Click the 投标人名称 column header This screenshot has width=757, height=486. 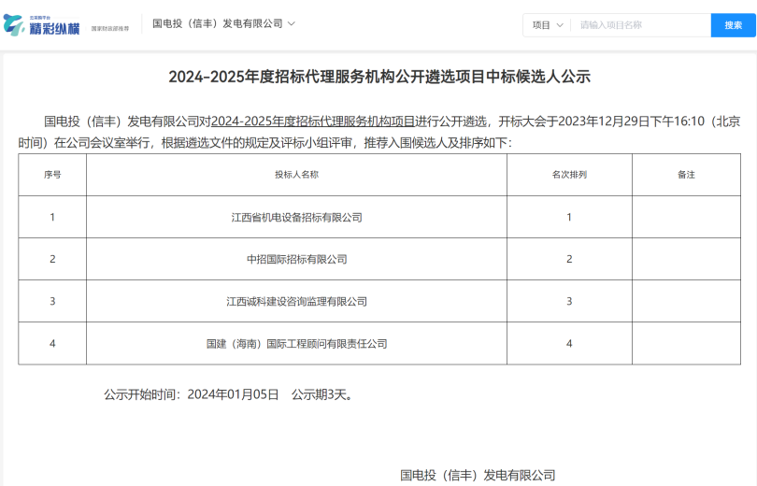[296, 175]
